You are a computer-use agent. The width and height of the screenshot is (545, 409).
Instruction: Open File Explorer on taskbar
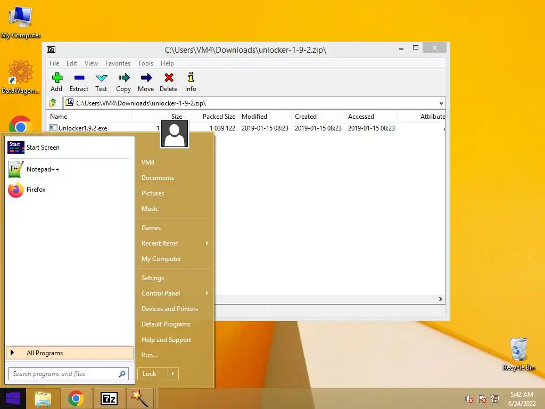click(x=43, y=398)
